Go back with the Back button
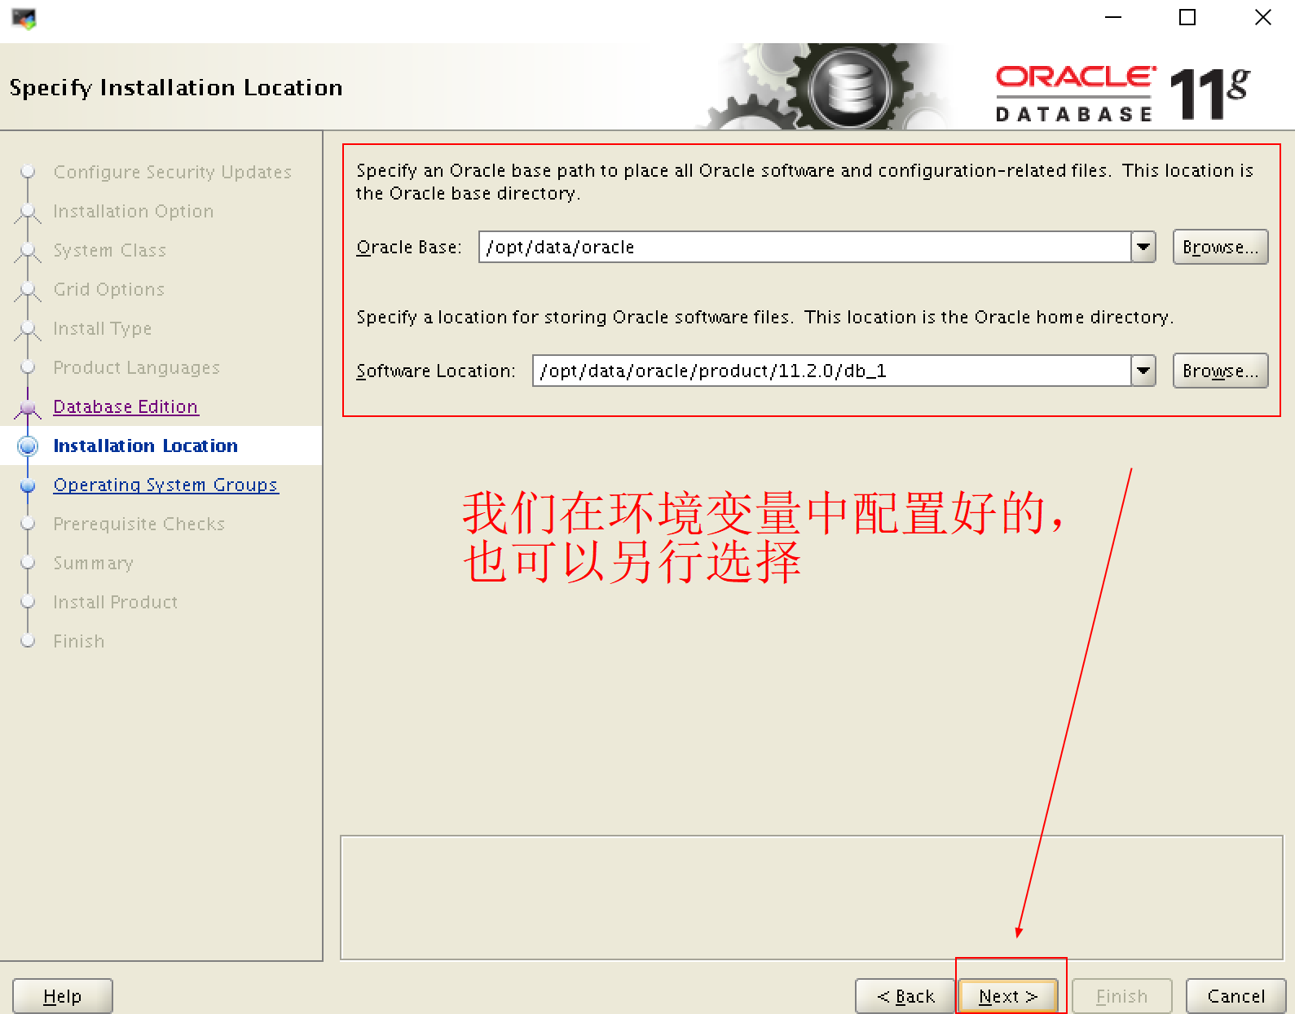 [x=905, y=996]
